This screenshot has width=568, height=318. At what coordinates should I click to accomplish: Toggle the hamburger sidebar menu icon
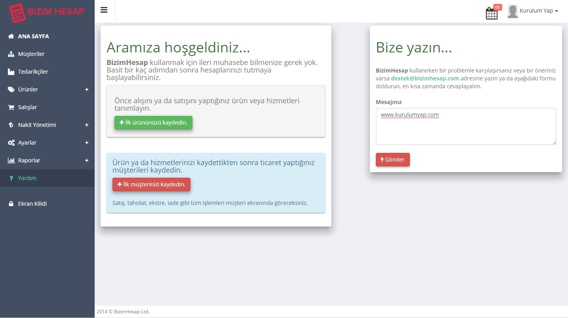(104, 10)
